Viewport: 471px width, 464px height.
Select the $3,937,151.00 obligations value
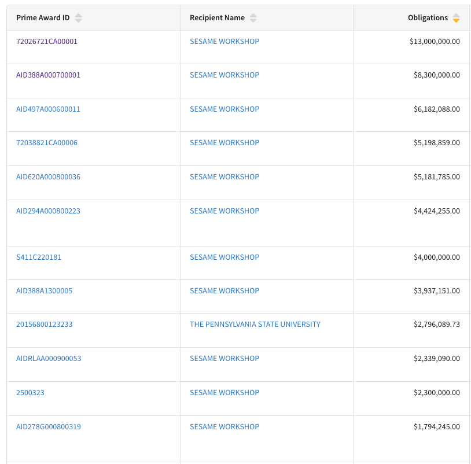[437, 291]
